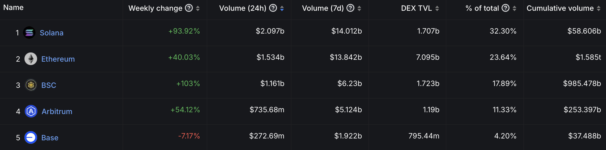Click the Volume (7d) help icon
The height and width of the screenshot is (150, 606).
coord(350,8)
